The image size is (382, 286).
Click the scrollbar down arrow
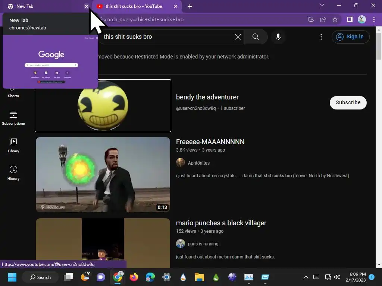[x=379, y=265]
